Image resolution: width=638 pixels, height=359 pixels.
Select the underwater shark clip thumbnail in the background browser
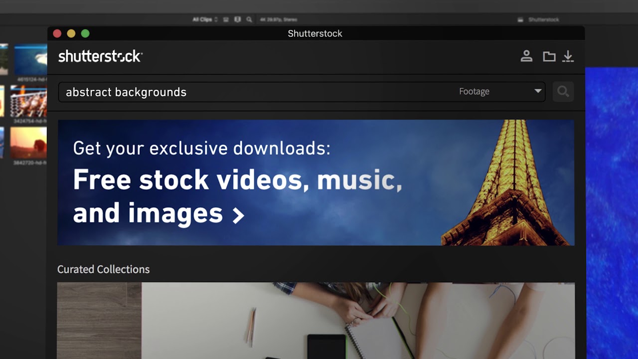(x=30, y=60)
